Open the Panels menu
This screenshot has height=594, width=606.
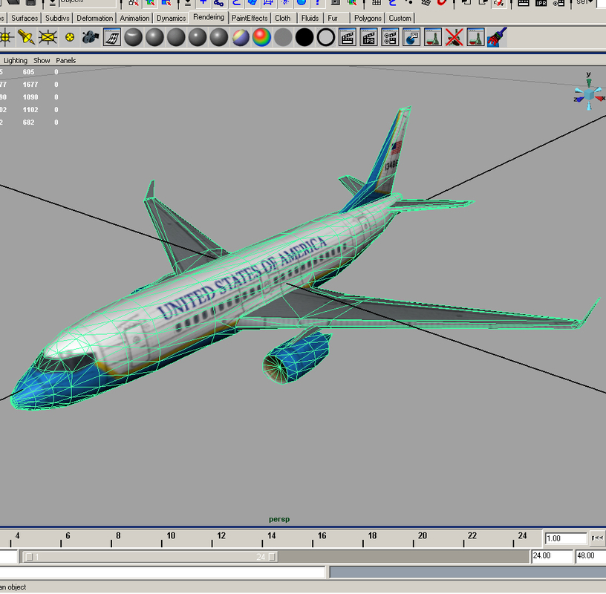point(66,60)
